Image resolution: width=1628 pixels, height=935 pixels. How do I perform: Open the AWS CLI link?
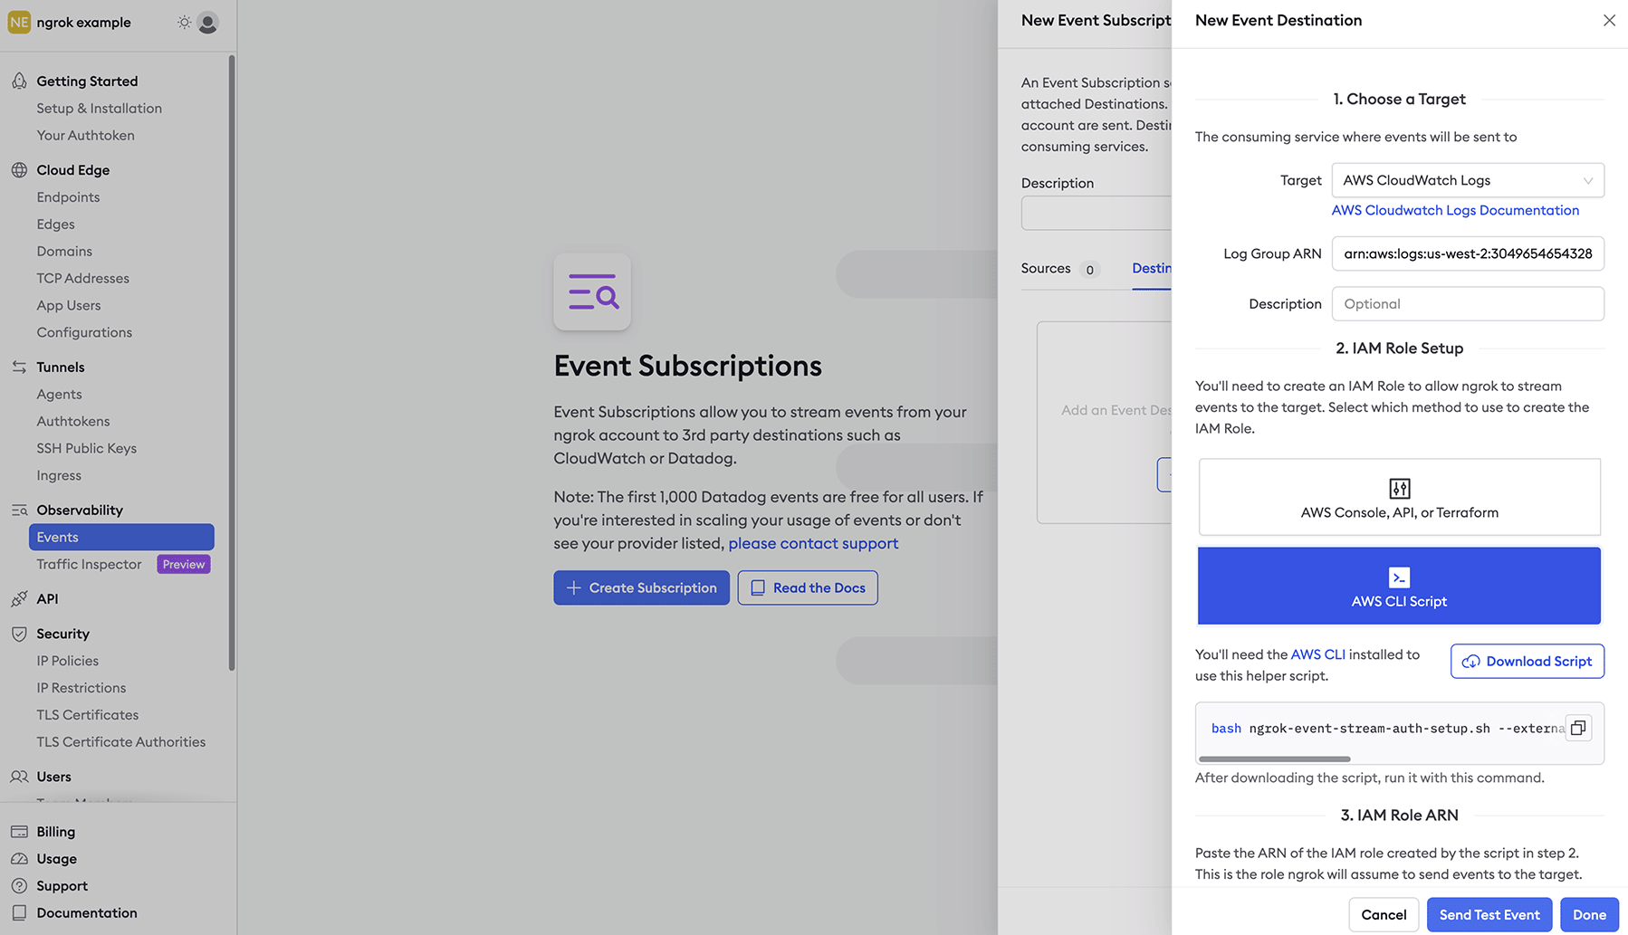click(x=1317, y=654)
